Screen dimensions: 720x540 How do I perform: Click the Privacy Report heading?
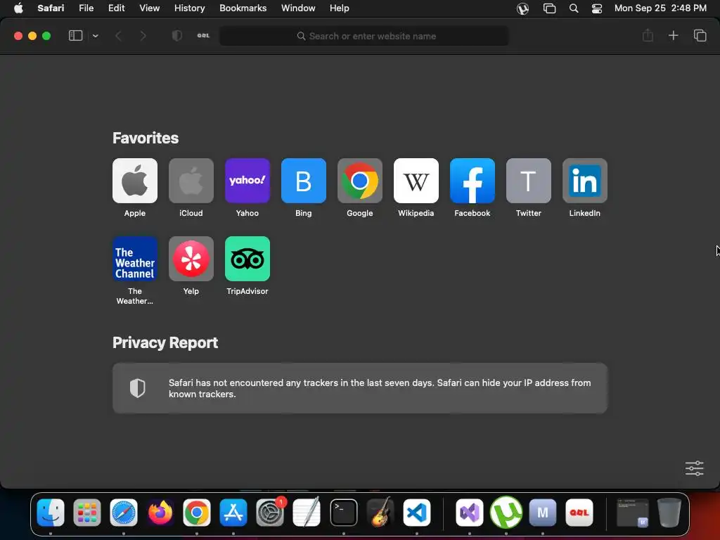point(165,342)
